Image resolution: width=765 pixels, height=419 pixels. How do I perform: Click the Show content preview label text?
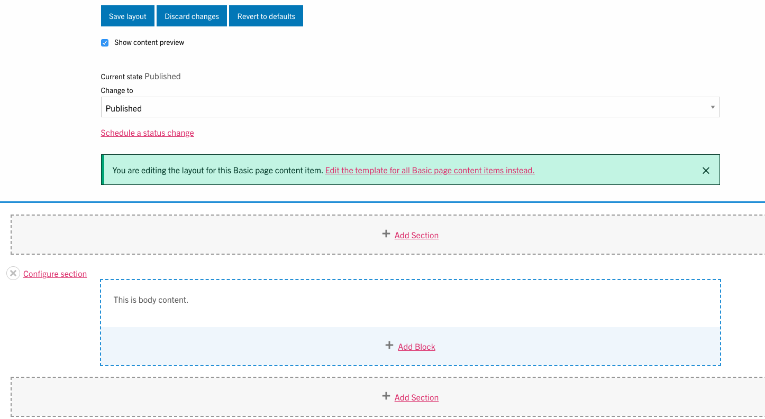[x=149, y=43]
